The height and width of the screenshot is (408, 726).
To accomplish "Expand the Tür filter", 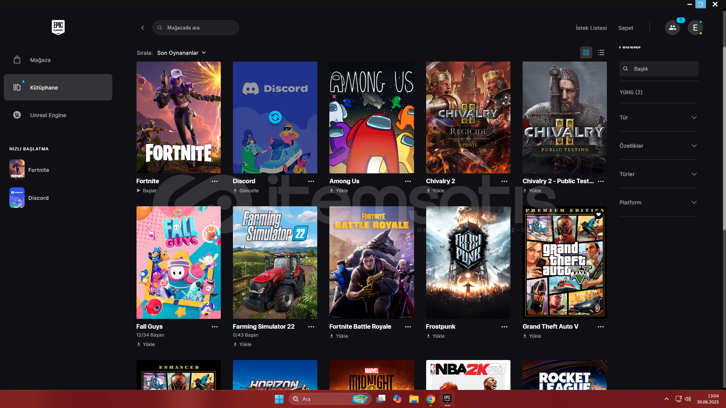I will [x=658, y=117].
